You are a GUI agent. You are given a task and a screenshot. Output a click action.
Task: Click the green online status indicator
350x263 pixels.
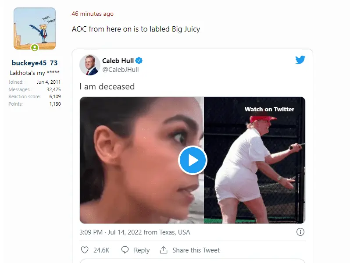click(x=35, y=47)
